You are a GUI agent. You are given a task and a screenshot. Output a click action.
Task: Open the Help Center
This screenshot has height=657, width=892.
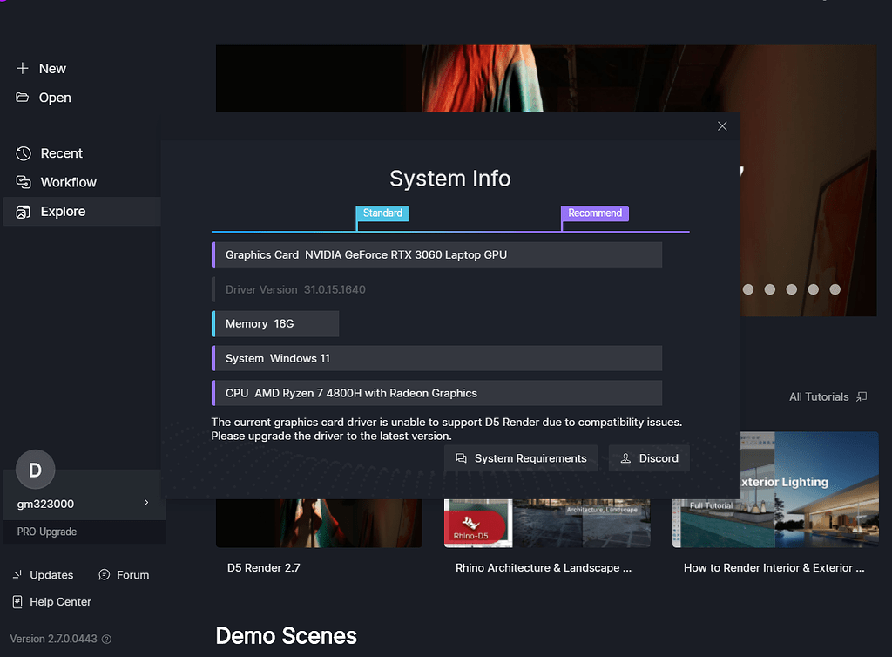pyautogui.click(x=51, y=602)
